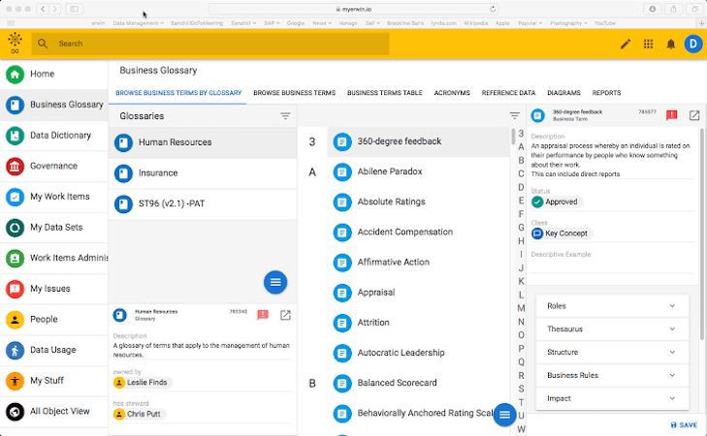Viewport: 707px width, 436px height.
Task: Click the Chris Putt steward chip
Action: tap(139, 414)
